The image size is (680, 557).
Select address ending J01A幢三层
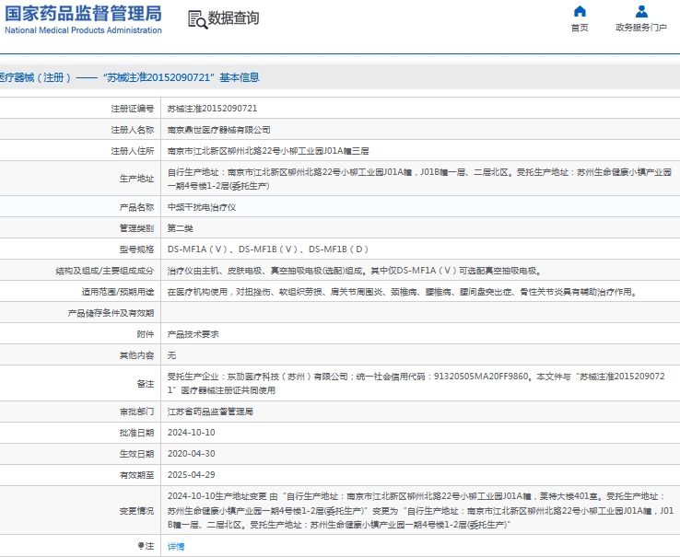click(268, 151)
